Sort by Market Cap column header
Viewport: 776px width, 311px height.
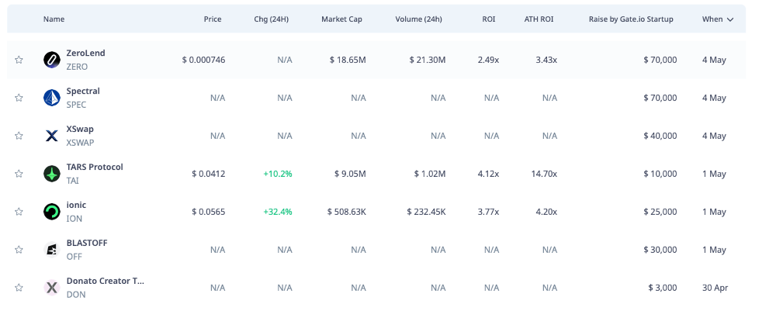click(342, 19)
